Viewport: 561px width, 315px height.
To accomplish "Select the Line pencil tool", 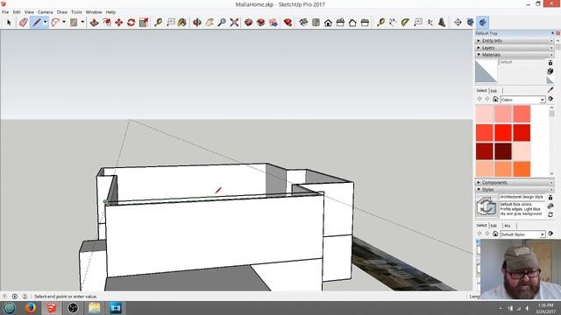I will click(36, 23).
